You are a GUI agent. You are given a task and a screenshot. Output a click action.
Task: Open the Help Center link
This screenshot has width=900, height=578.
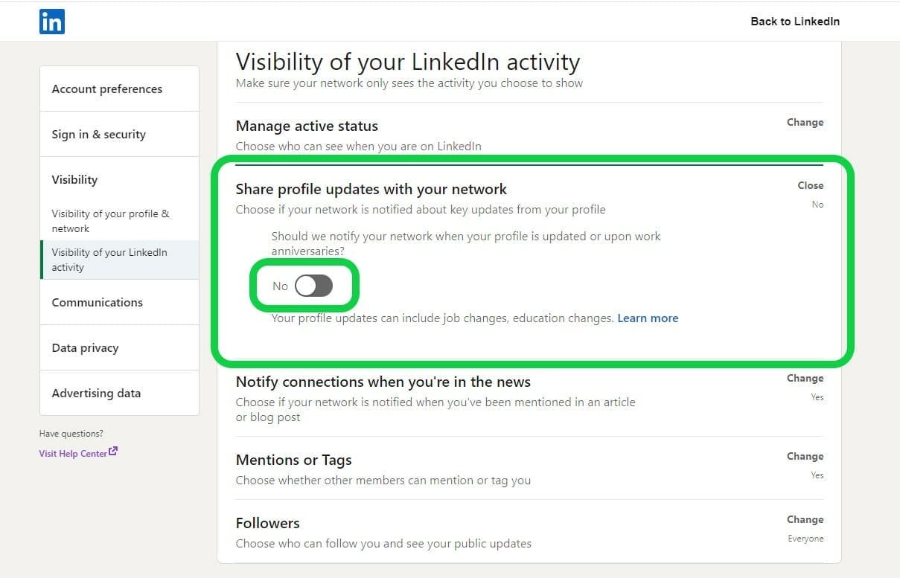71,452
